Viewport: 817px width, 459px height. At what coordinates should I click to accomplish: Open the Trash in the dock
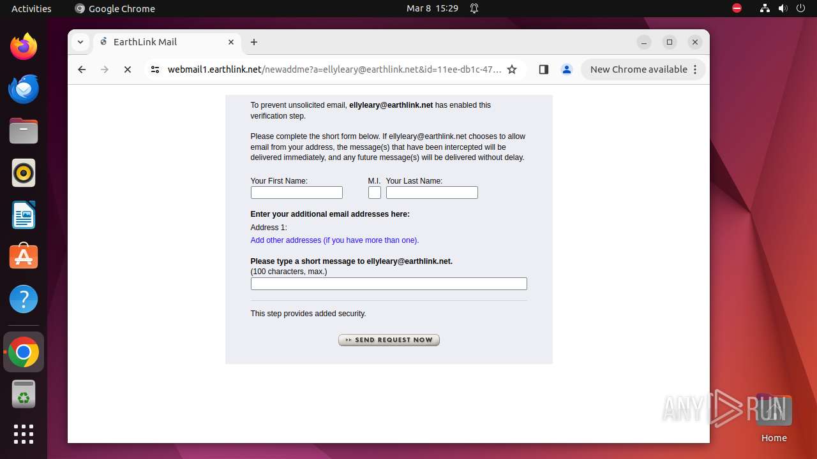tap(24, 394)
